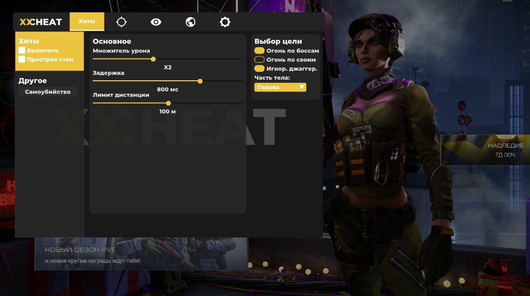Click the Самоубийство button

coord(48,92)
